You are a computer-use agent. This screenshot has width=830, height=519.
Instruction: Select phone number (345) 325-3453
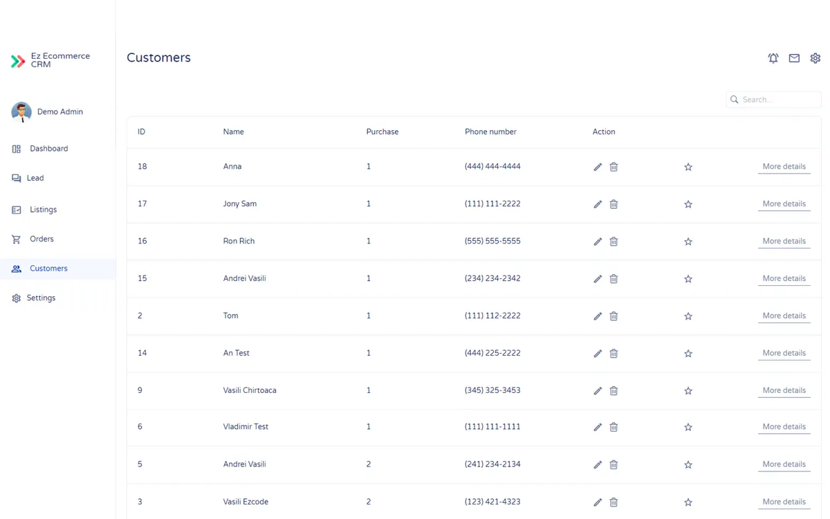pos(492,390)
